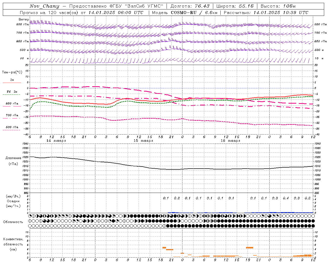Click the 14 января date label
328x262 pixels.
[56, 141]
